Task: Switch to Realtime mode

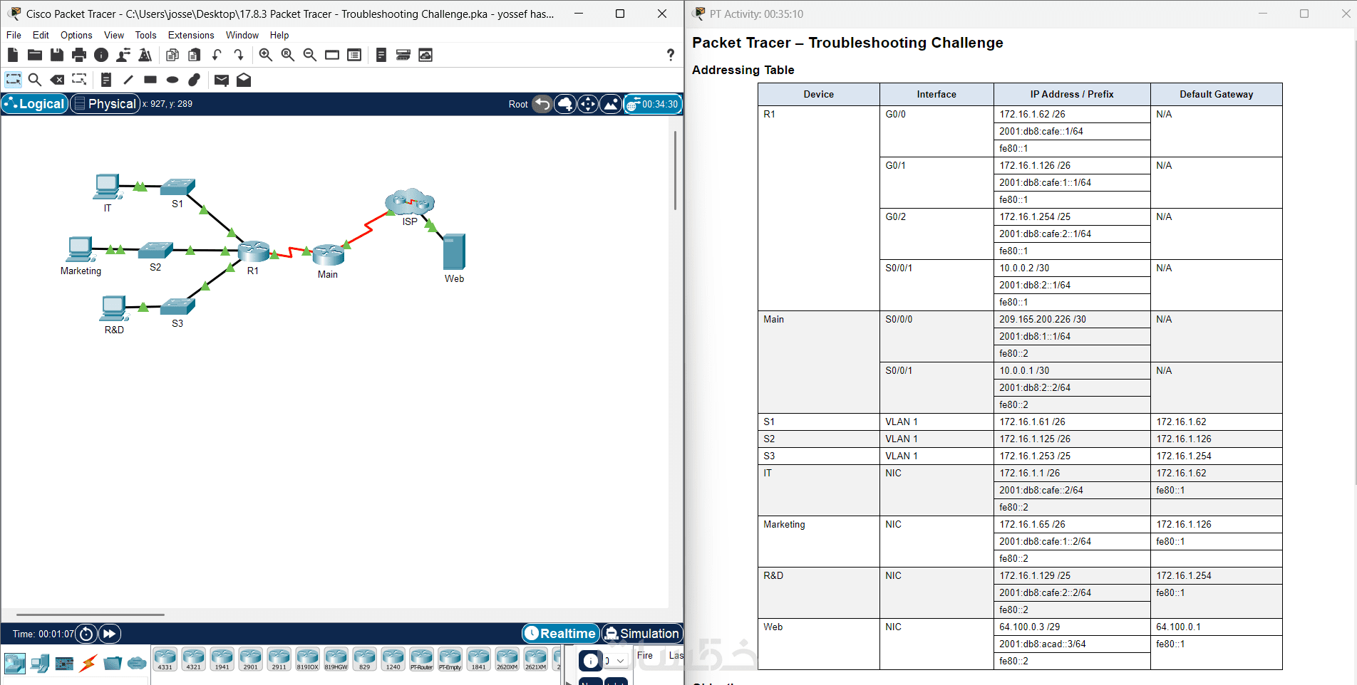Action: coord(561,633)
